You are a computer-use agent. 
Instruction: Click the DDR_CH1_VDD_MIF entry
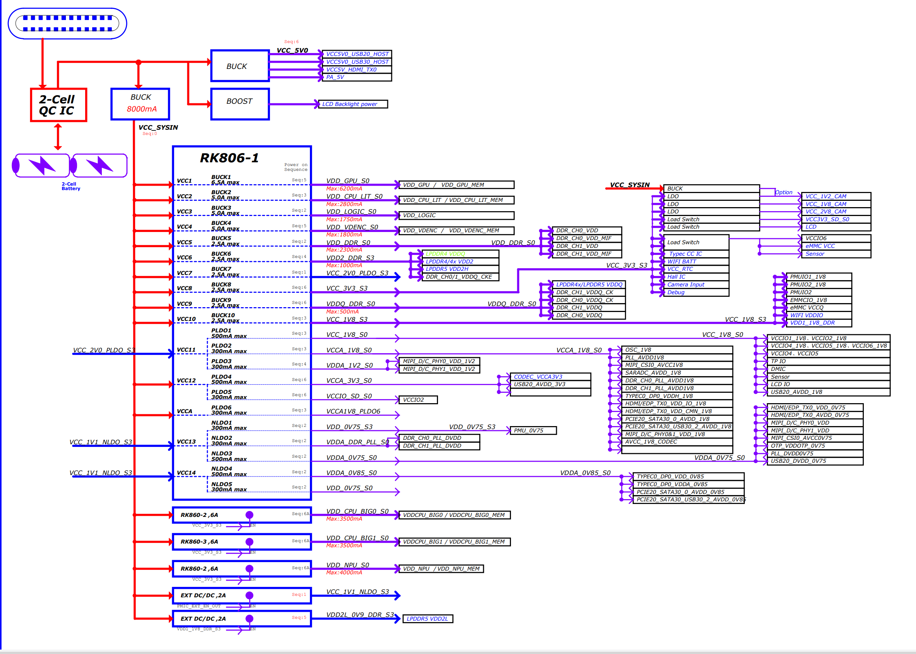coord(587,254)
